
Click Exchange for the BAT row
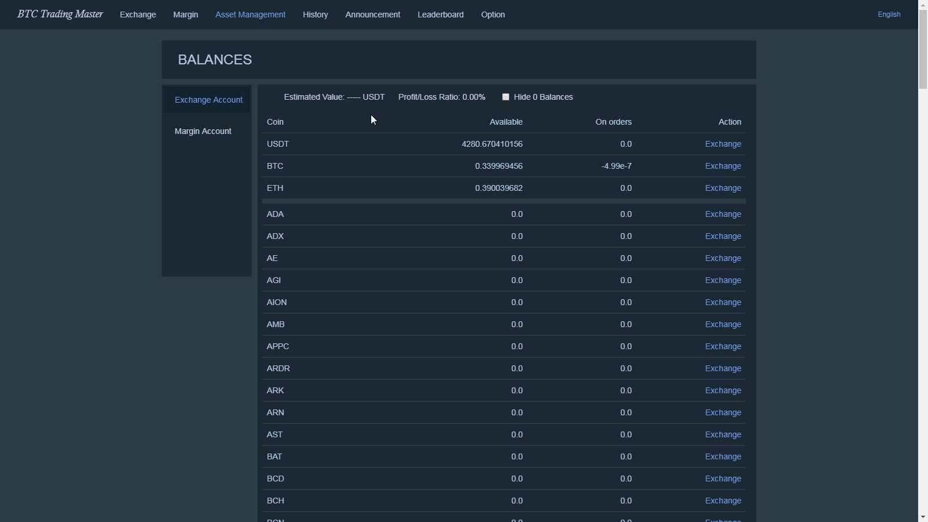click(723, 456)
